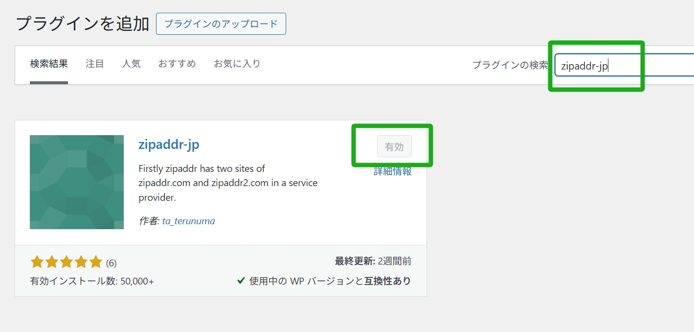Click the green compatibility checkmark icon
This screenshot has height=332, width=694.
click(241, 281)
